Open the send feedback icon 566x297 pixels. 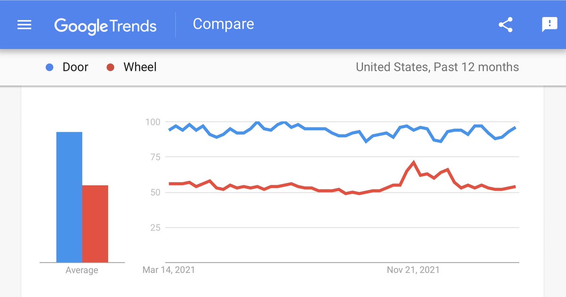pyautogui.click(x=549, y=25)
